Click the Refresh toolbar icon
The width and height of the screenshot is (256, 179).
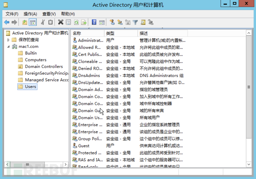pos(76,22)
